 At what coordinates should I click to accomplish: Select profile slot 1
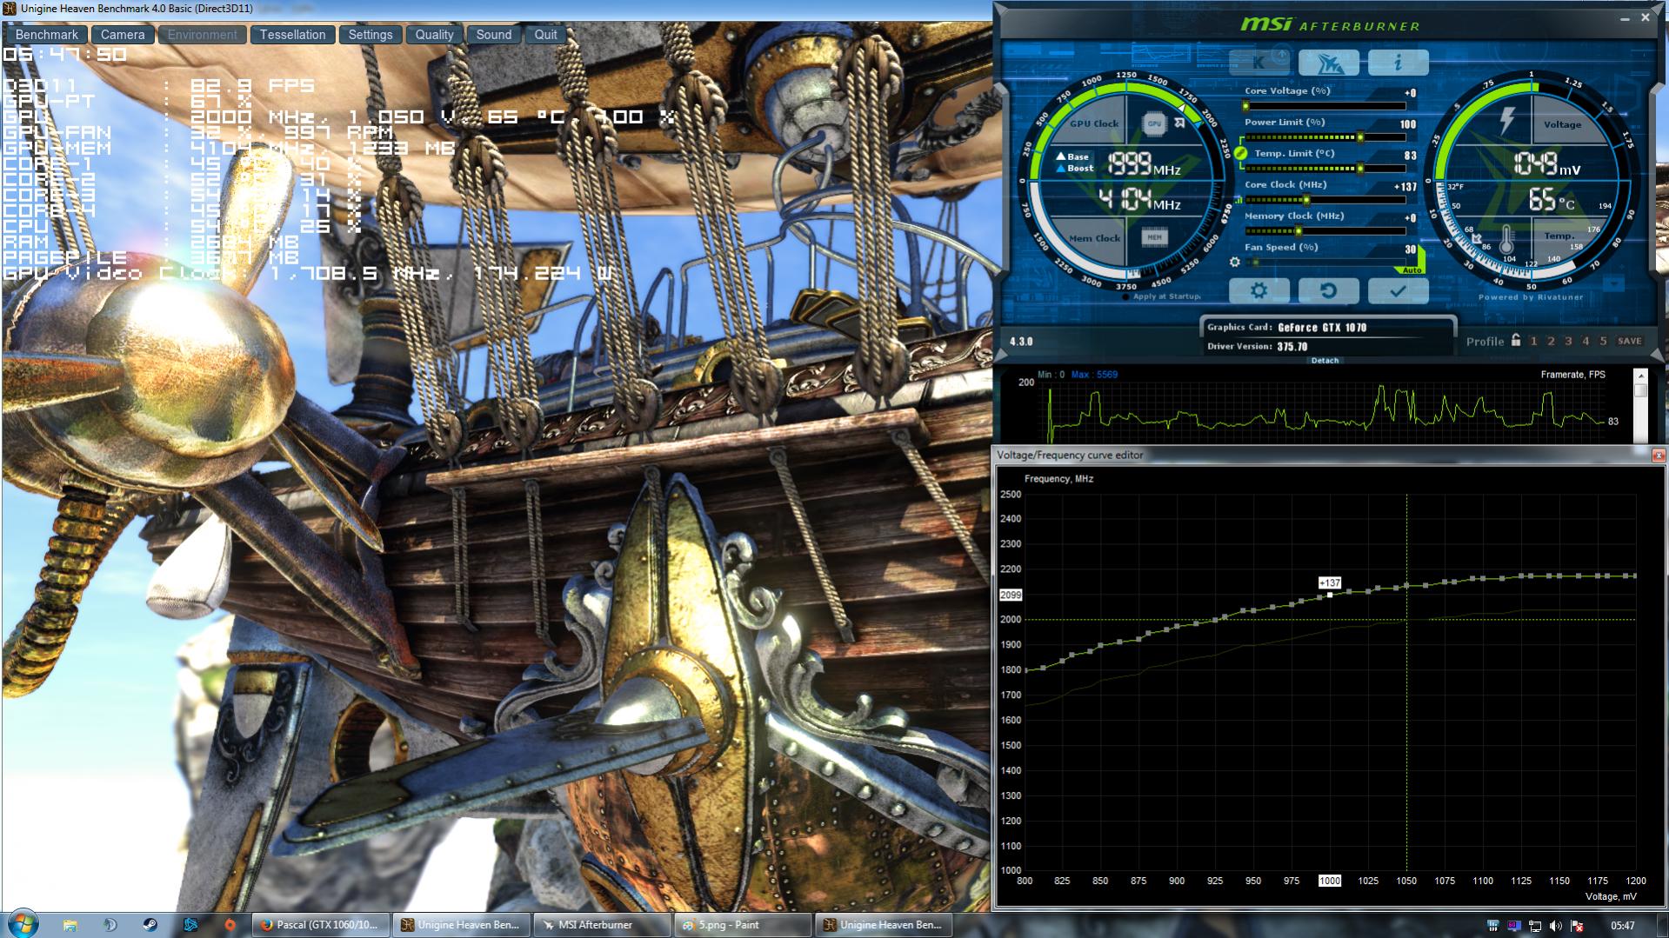click(1533, 342)
